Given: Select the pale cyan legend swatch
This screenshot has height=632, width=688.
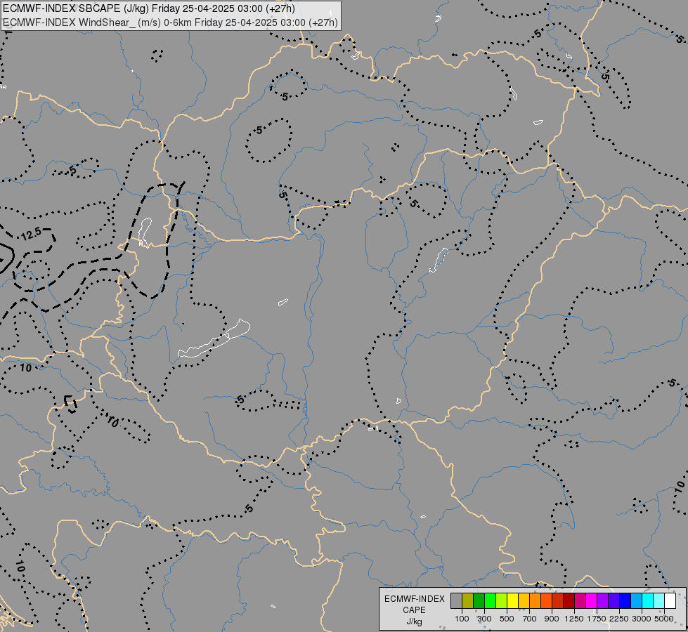Looking at the screenshot, I should [x=659, y=601].
